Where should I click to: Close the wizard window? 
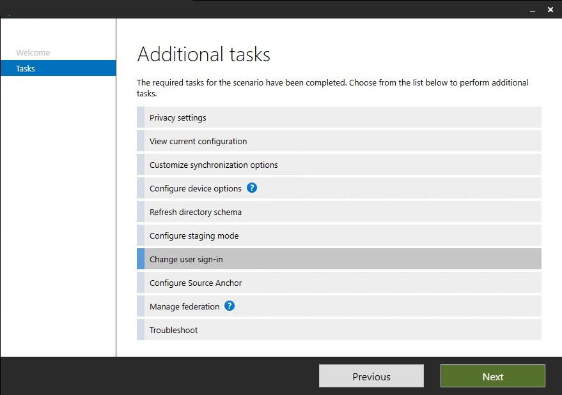point(550,10)
